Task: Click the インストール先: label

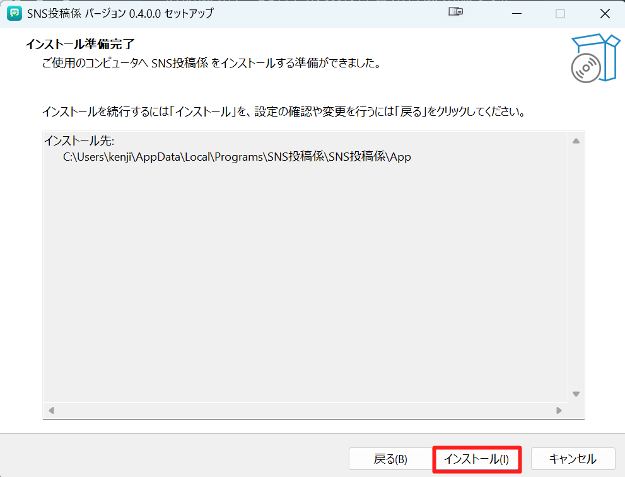Action: coord(79,141)
